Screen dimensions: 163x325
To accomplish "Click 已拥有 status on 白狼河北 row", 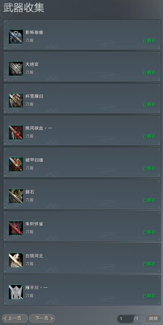I will (x=149, y=264).
